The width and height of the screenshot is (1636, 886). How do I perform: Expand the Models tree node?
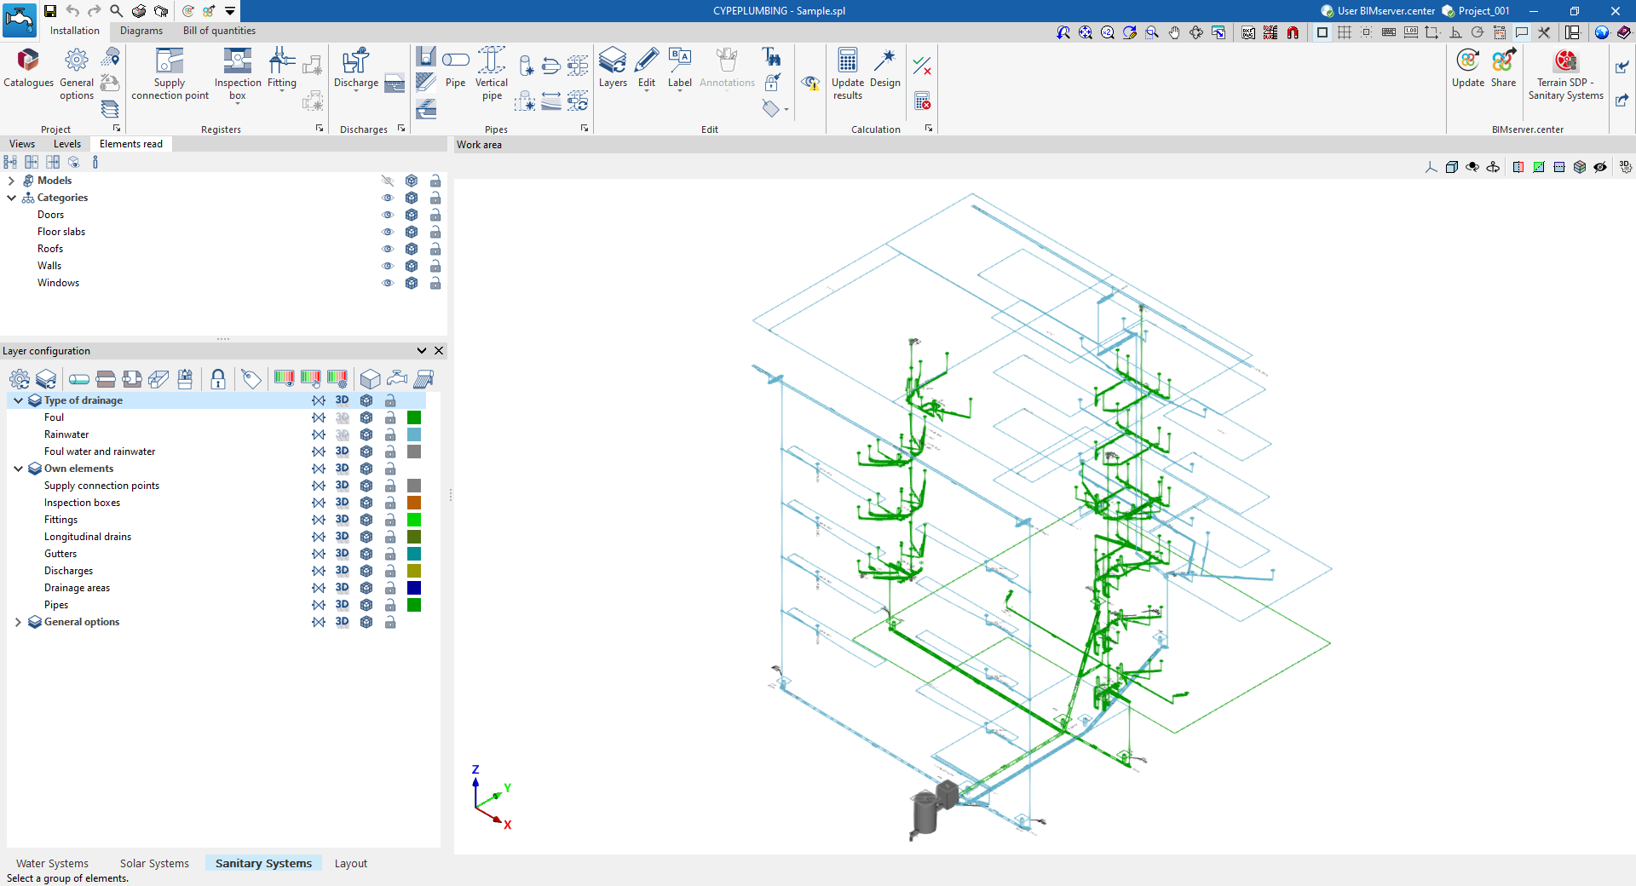click(x=11, y=181)
